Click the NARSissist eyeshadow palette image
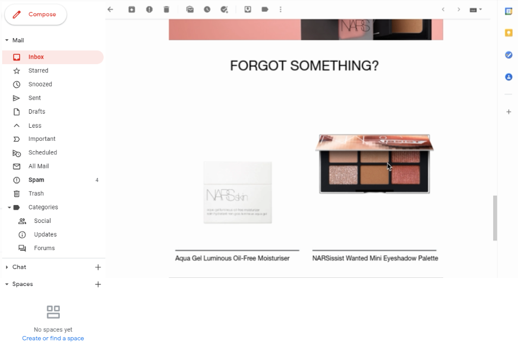The height and width of the screenshot is (348, 518). [374, 164]
